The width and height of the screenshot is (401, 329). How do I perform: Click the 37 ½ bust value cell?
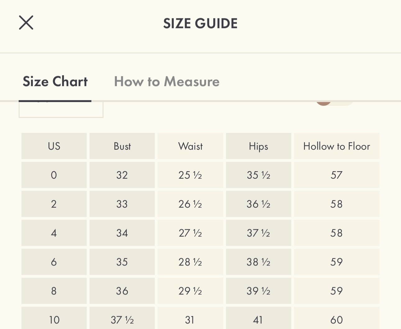point(122,319)
